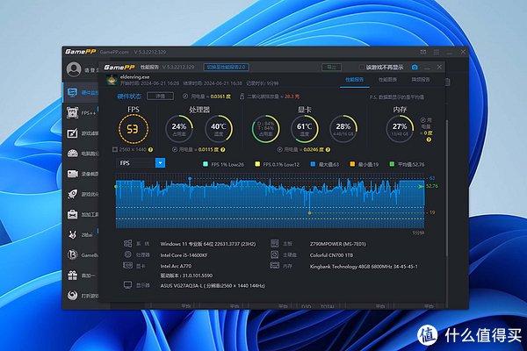
Task: Click the help icon beside 0.0115 度
Action: click(223, 149)
